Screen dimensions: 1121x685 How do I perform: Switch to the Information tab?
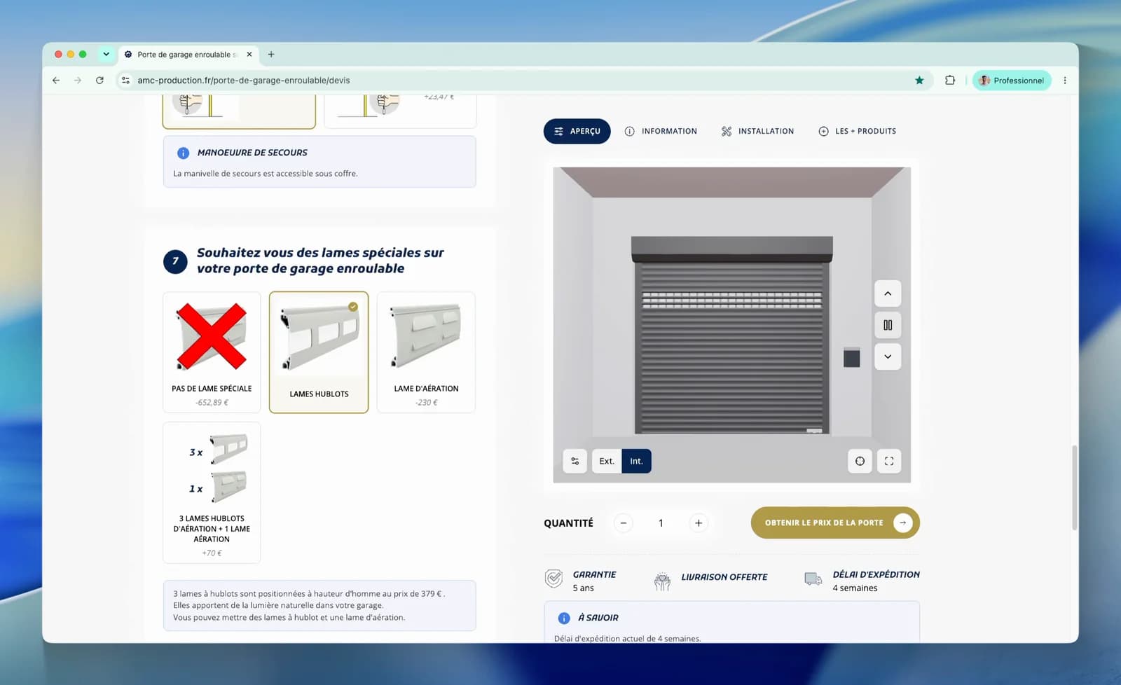click(x=661, y=131)
